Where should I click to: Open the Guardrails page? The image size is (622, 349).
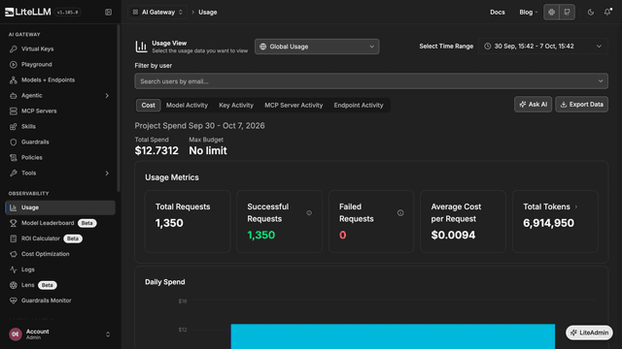(59, 143)
